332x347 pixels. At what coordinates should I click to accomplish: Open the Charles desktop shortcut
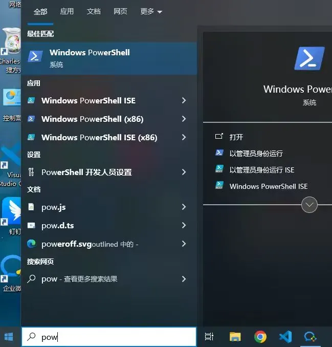tap(10, 51)
